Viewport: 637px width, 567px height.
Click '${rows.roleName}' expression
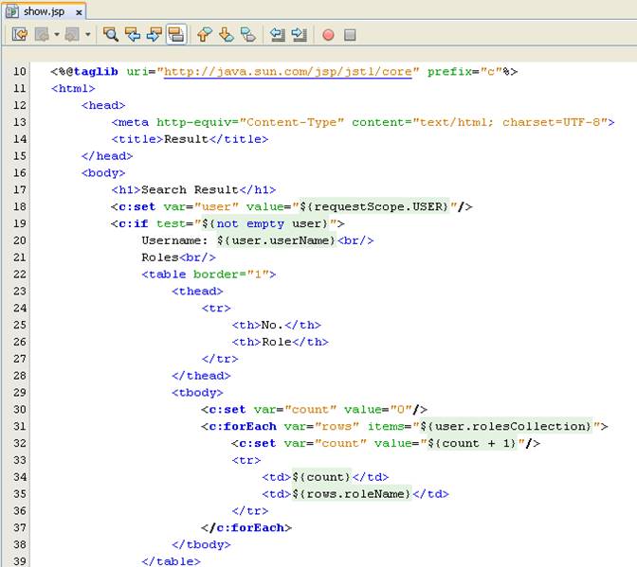pos(352,494)
